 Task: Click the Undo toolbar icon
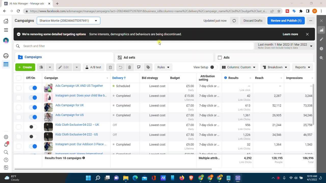pyautogui.click(x=120, y=67)
